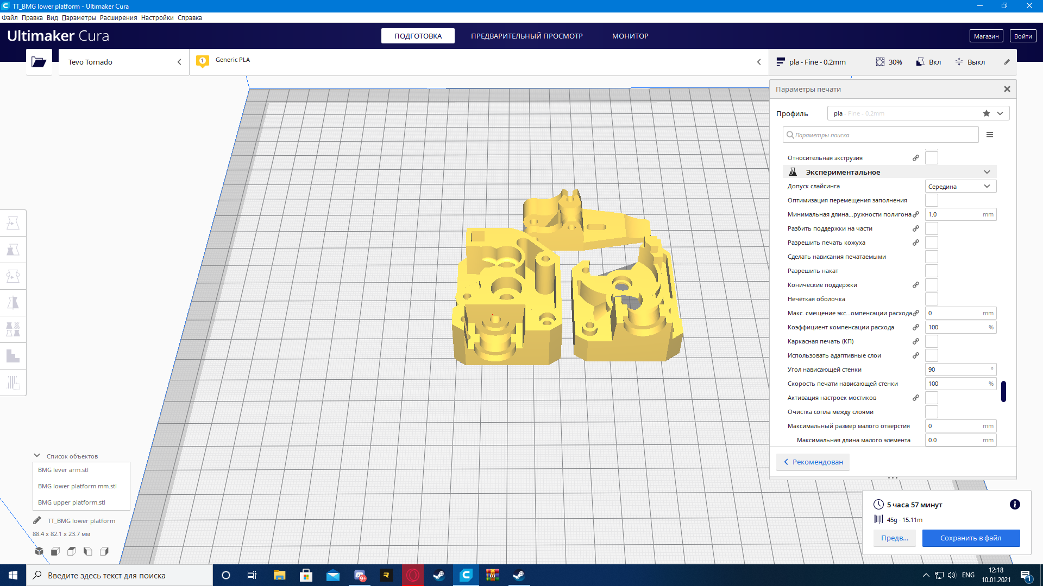Enable Нечёткая оболочка checkbox
The height and width of the screenshot is (586, 1043).
point(931,299)
